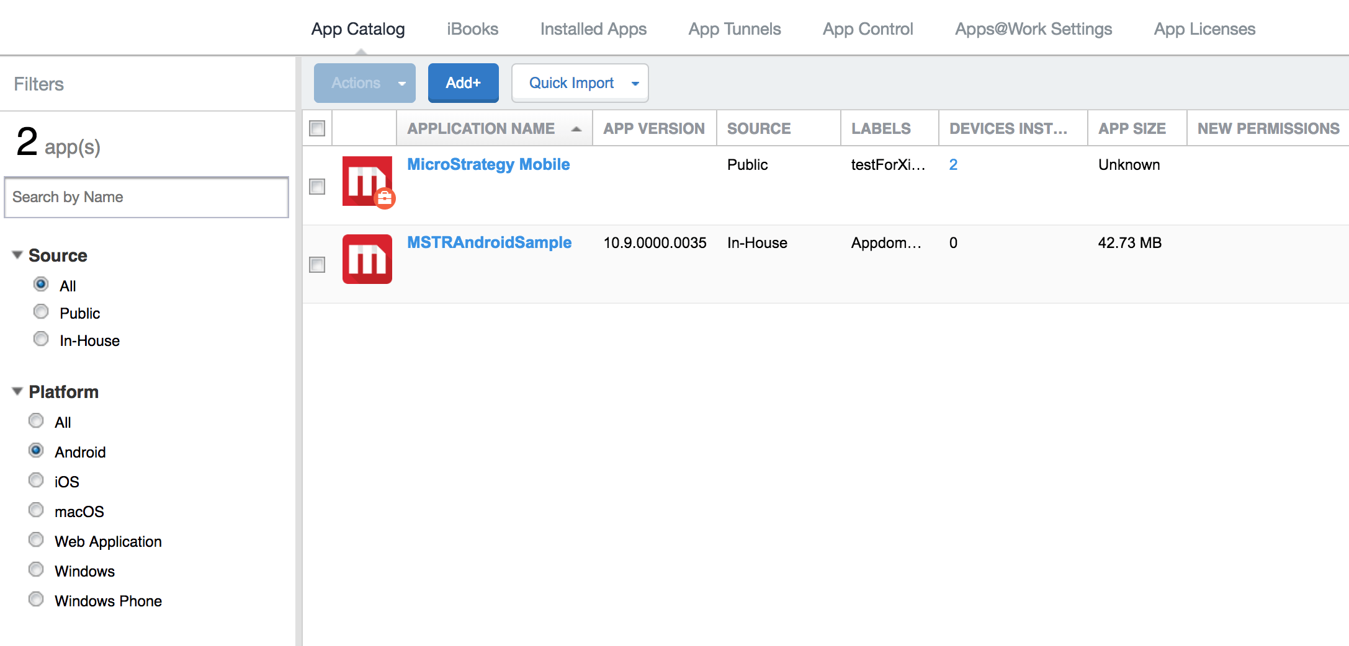The image size is (1349, 646).
Task: Sort by the App Version column
Action: (x=654, y=128)
